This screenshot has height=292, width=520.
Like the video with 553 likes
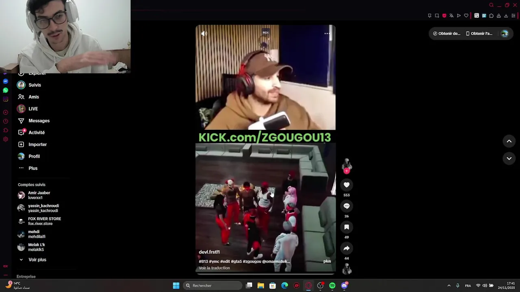coord(347,185)
